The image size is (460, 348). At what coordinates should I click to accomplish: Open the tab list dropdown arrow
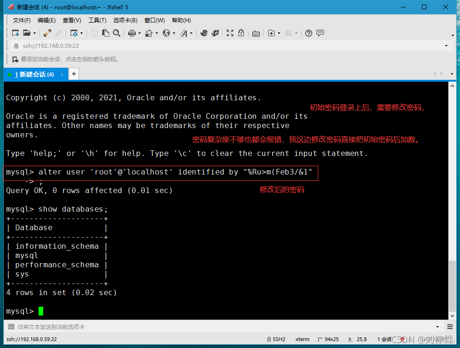(x=452, y=74)
